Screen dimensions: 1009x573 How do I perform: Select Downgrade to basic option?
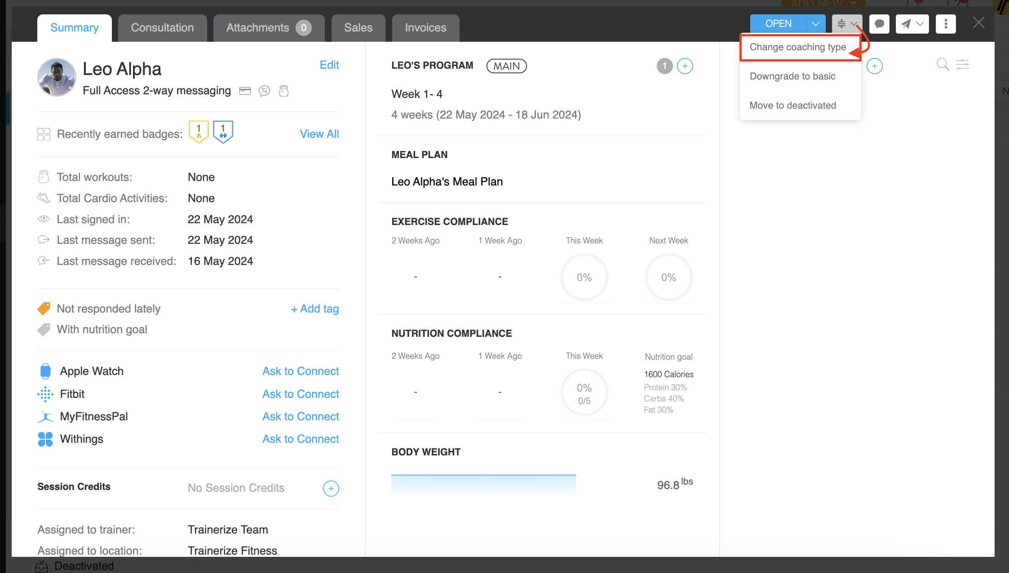pos(792,76)
